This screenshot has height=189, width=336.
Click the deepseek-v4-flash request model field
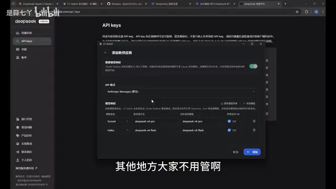[203, 130]
